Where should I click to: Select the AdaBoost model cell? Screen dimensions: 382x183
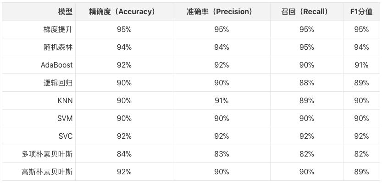pos(56,65)
